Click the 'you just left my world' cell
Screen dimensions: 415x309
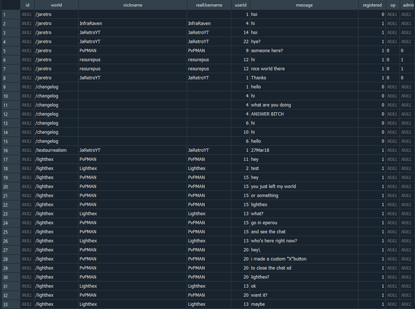(x=274, y=187)
